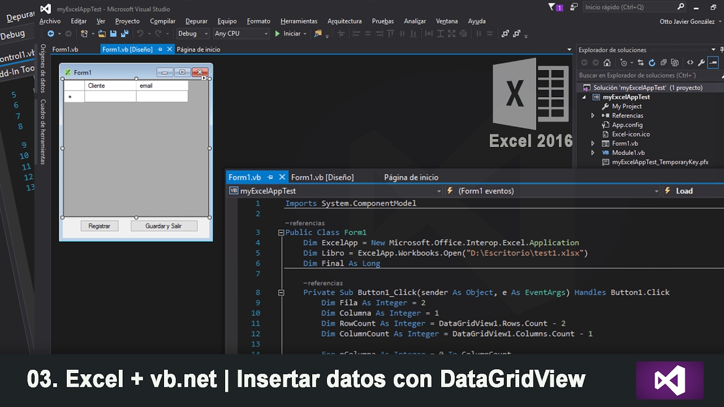Open the (Form1 eventos) combo box
724x407 pixels.
pos(553,191)
